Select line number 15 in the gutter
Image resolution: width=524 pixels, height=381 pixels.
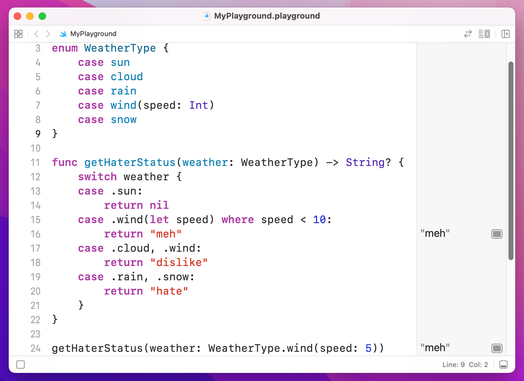[35, 220]
